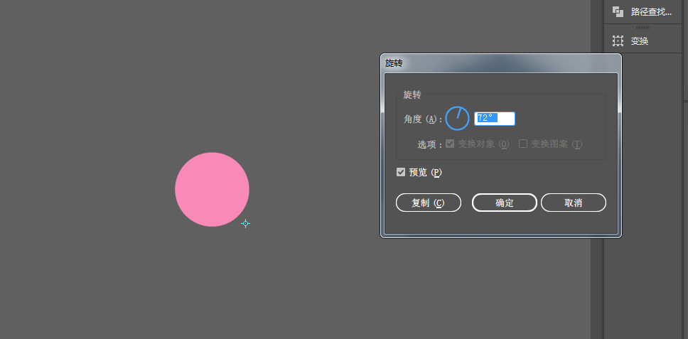This screenshot has width=688, height=339.
Task: Click the cyan rotation reference point crosshair
Action: tap(245, 224)
